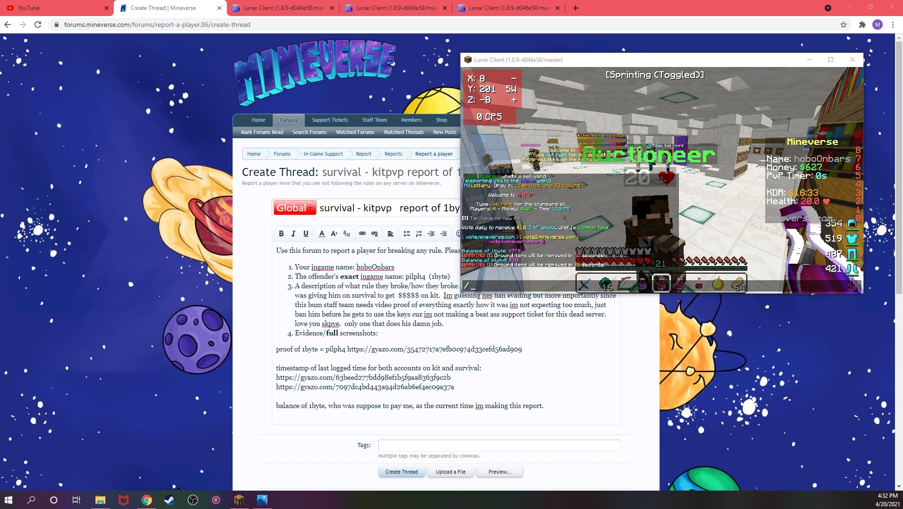Viewport: 903px width, 509px height.
Task: Click the Mineverse logo banner
Action: pos(315,72)
